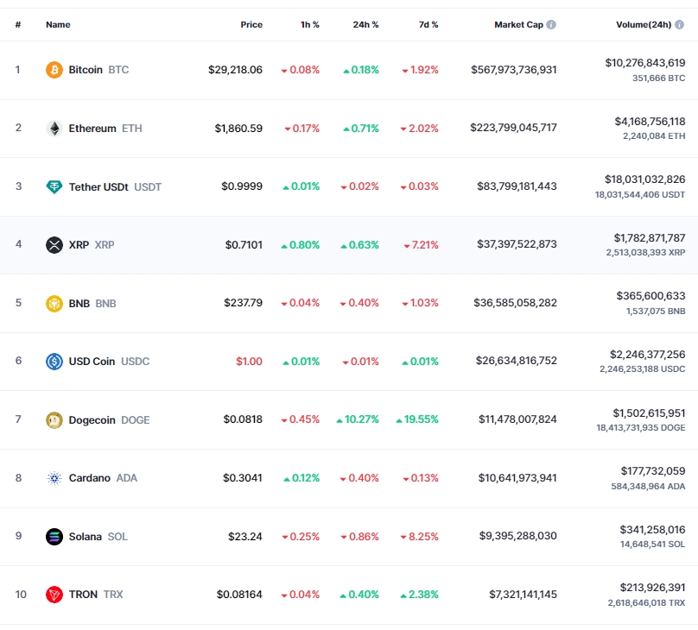Click Cardano market cap $10,641,973,941
This screenshot has height=630, width=698.
pyautogui.click(x=517, y=478)
